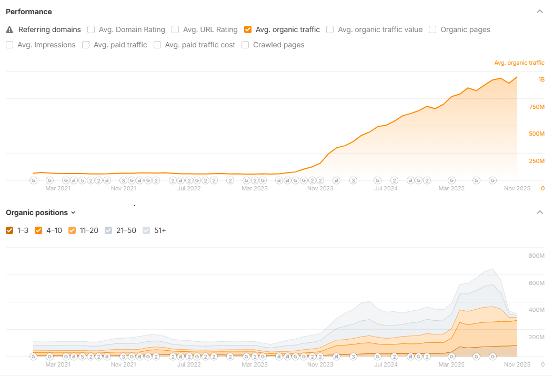The height and width of the screenshot is (376, 553).
Task: Collapse the Performance section chevron
Action: pos(540,11)
